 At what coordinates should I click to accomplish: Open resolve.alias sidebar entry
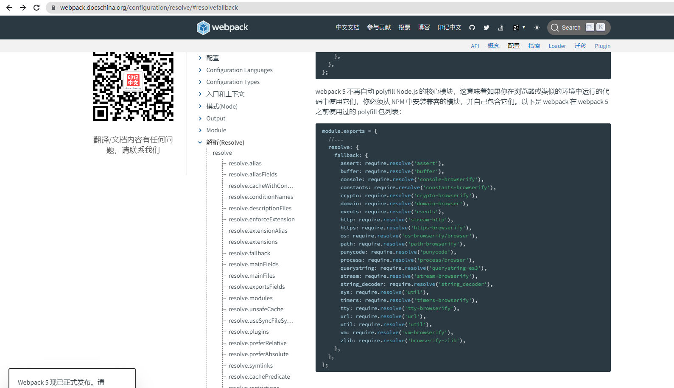(245, 163)
